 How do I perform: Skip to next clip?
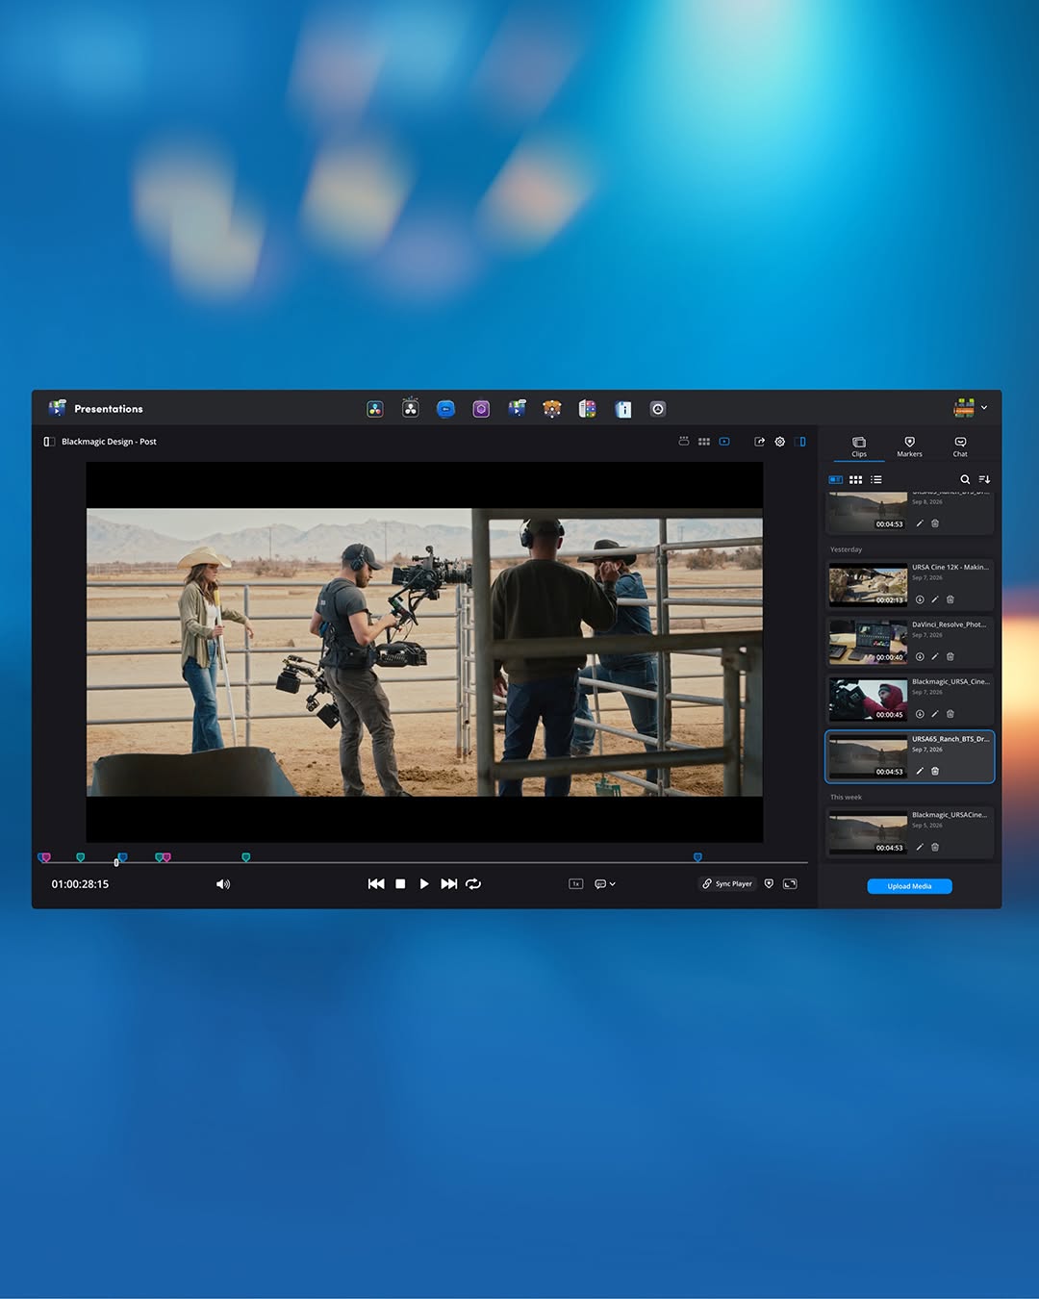[x=448, y=883]
